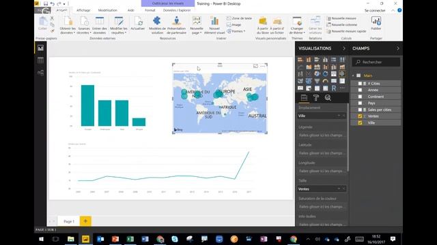437x245 pixels.
Task: Add a new page with the plus button
Action: [x=85, y=221]
